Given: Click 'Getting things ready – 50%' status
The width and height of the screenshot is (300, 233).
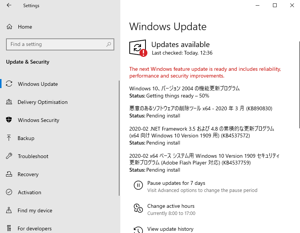Looking at the screenshot, I should [177, 96].
